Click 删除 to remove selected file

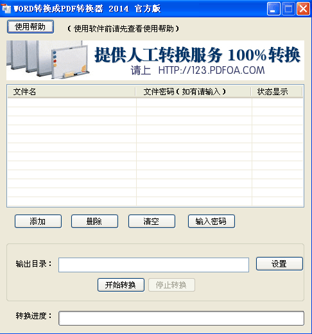[x=94, y=222]
